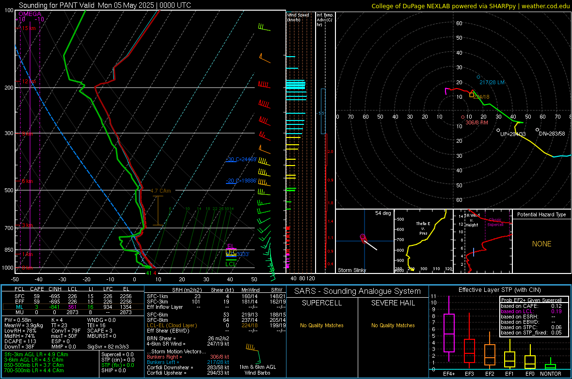The height and width of the screenshot is (379, 572).
Task: Click the SHIP = 0.0 value
Action: coord(113,370)
